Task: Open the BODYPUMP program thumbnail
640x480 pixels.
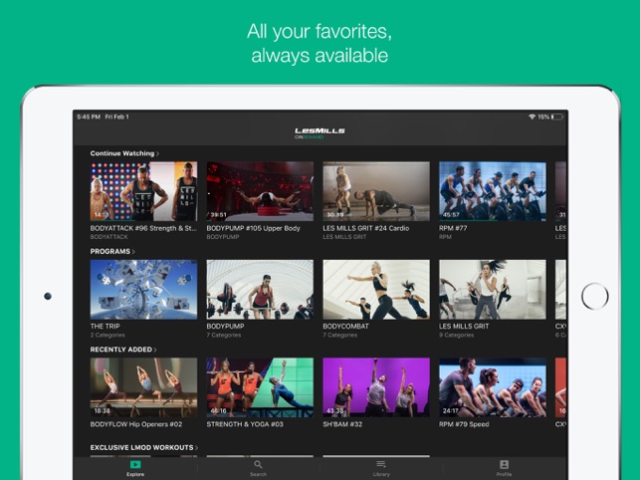Action: pyautogui.click(x=260, y=289)
